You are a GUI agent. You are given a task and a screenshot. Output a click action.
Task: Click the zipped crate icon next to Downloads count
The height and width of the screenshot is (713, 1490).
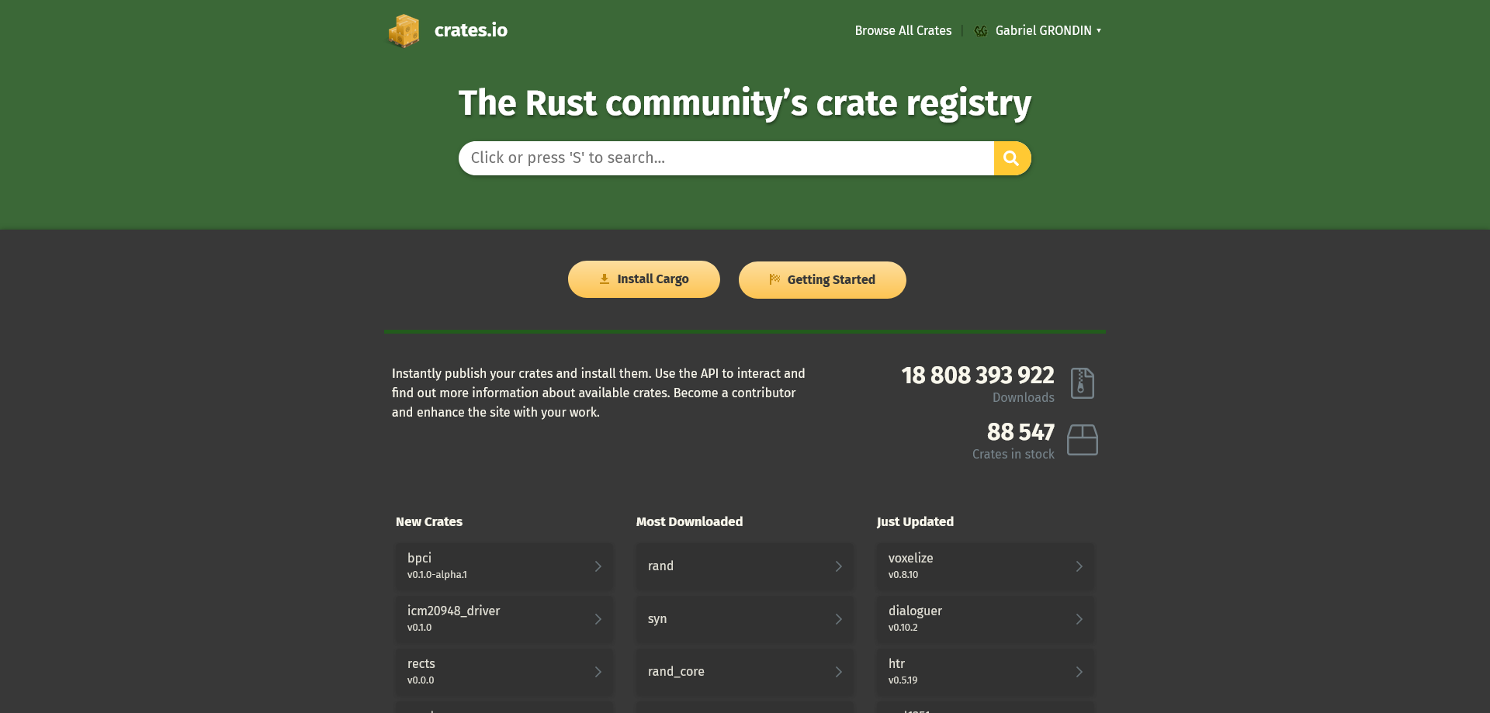[1083, 382]
